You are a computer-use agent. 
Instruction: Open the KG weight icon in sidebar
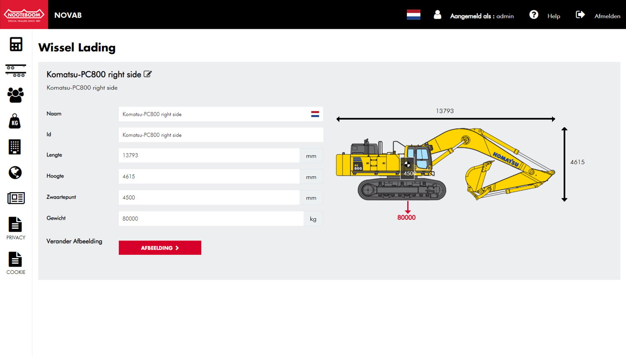[x=15, y=121]
